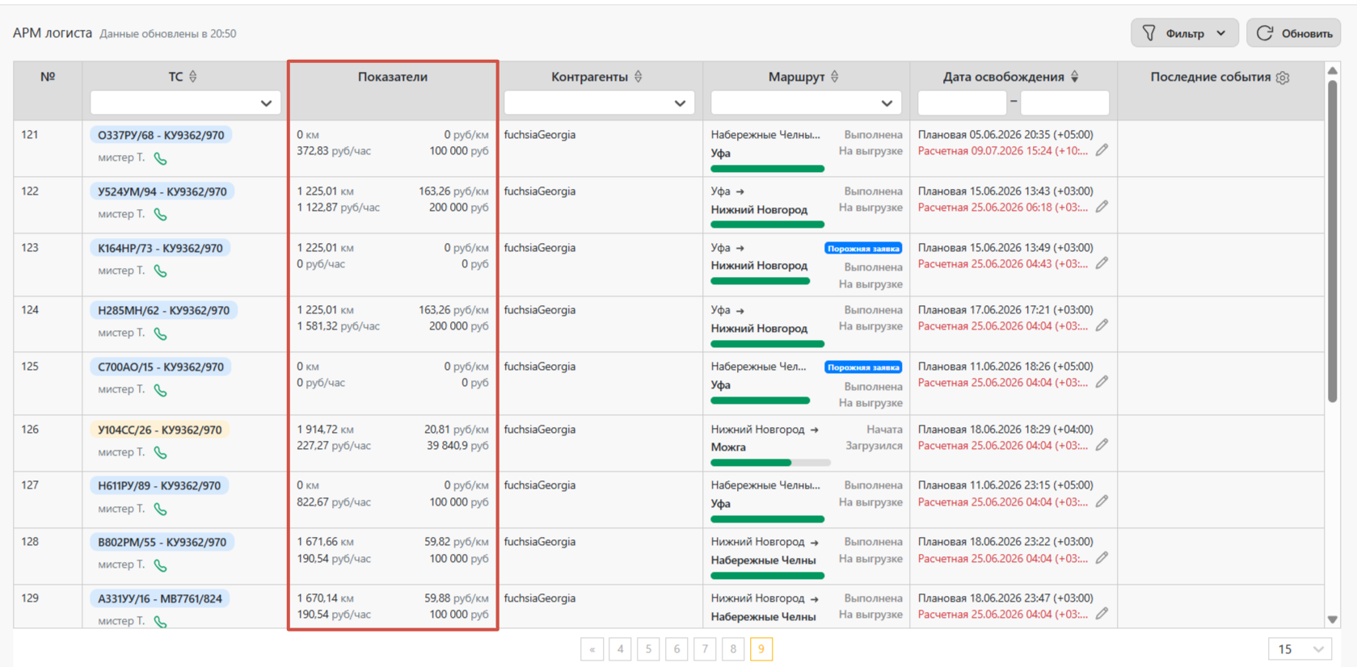
Task: Click phone icon in row 126
Action: tap(161, 453)
